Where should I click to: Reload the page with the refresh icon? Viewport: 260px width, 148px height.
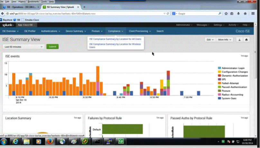(168, 14)
